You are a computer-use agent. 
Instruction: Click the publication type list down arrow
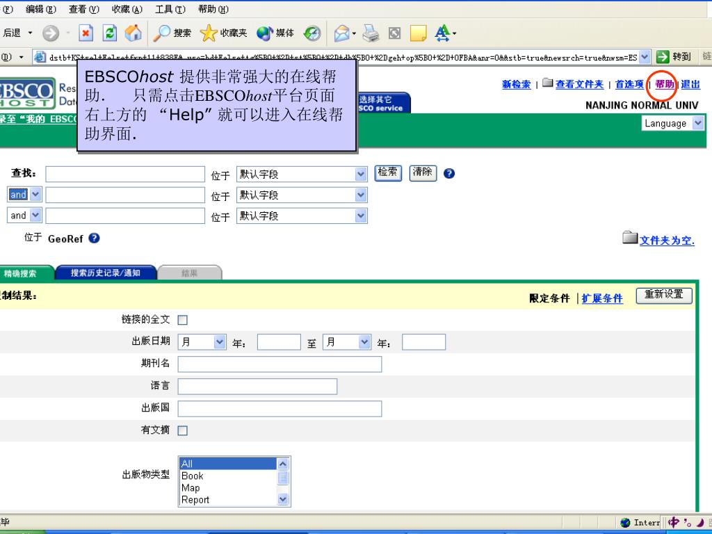[x=282, y=499]
